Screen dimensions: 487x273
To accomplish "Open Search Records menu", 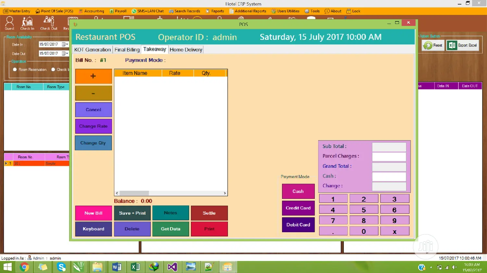I will 184,11.
